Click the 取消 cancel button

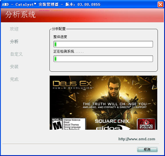pyautogui.click(x=147, y=149)
